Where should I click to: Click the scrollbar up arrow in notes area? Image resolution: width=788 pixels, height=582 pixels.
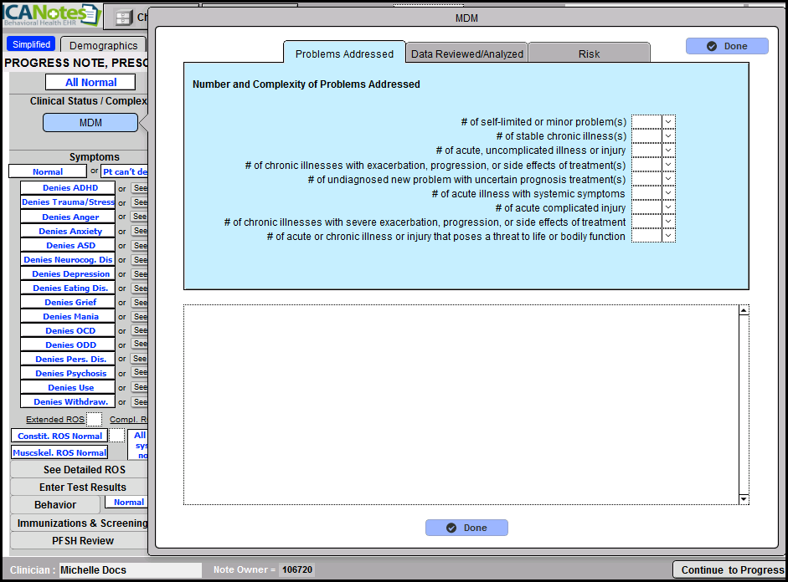pos(744,310)
